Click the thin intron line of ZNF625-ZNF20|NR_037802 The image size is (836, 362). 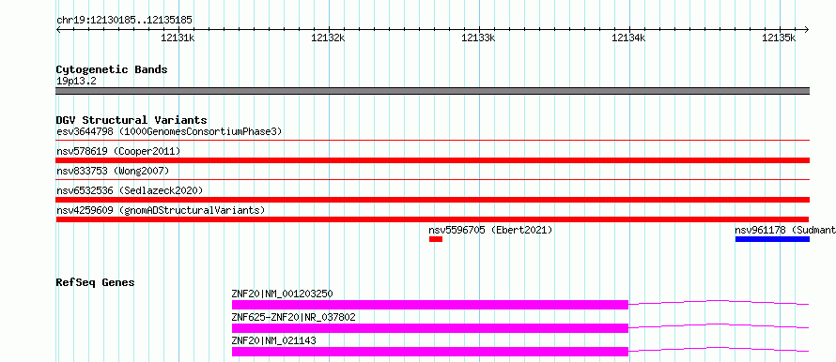[719, 325]
